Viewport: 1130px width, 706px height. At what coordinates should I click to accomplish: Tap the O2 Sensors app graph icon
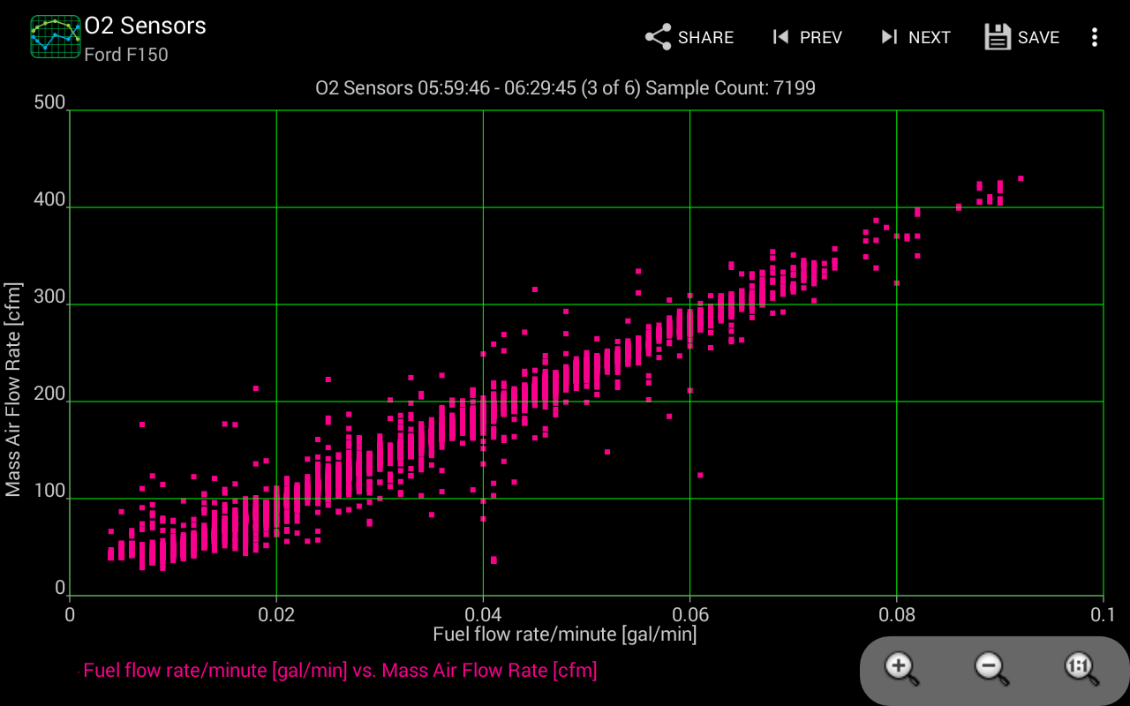(56, 37)
